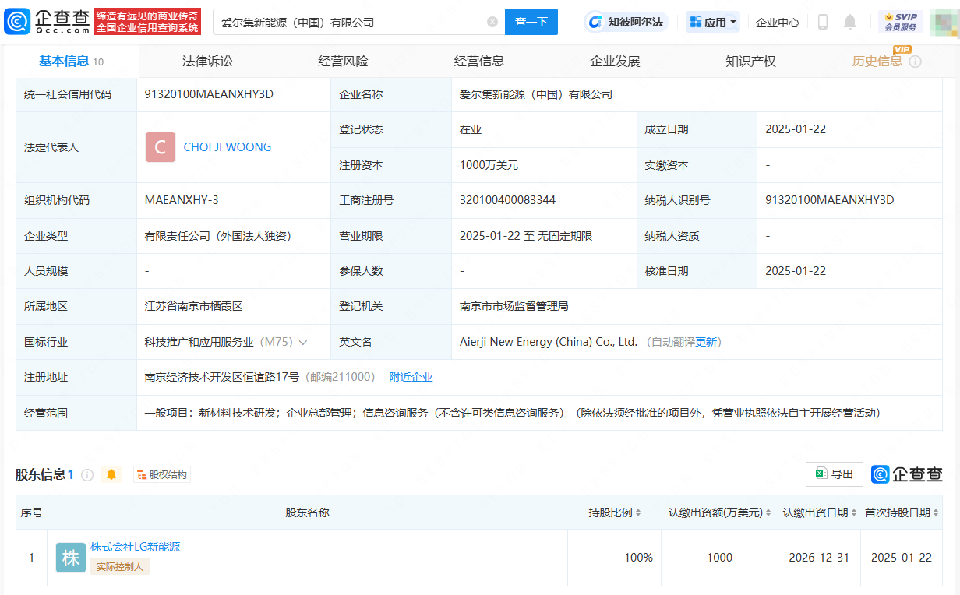Screen dimensions: 960x595
Task: Click the 历史信息 info circle icon
Action: [915, 62]
